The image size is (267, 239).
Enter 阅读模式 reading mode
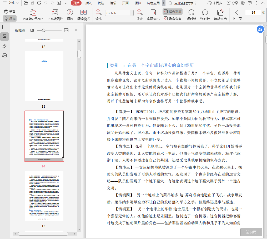coord(83,12)
